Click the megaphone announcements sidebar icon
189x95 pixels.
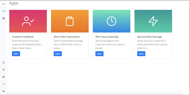pyautogui.click(x=4, y=77)
